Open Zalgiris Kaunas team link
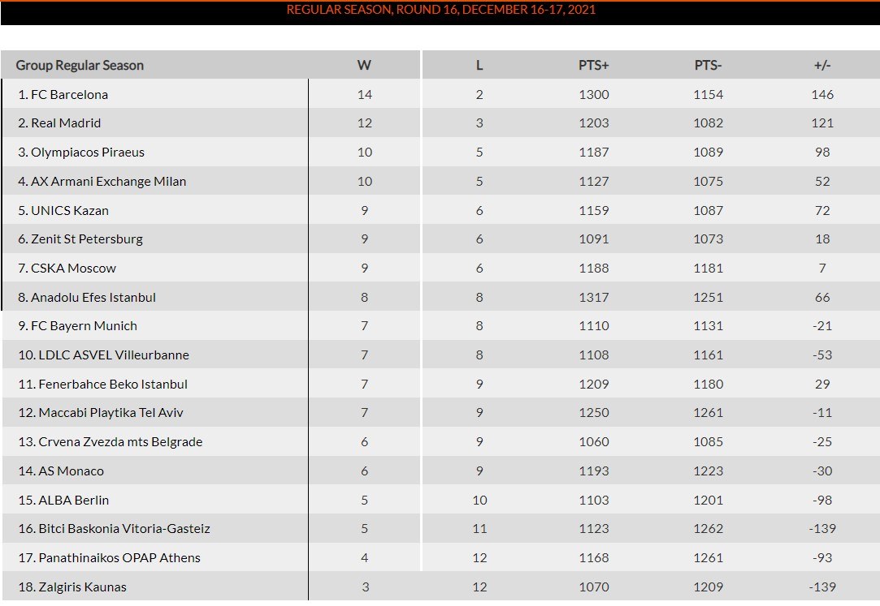880x606 pixels. [83, 587]
